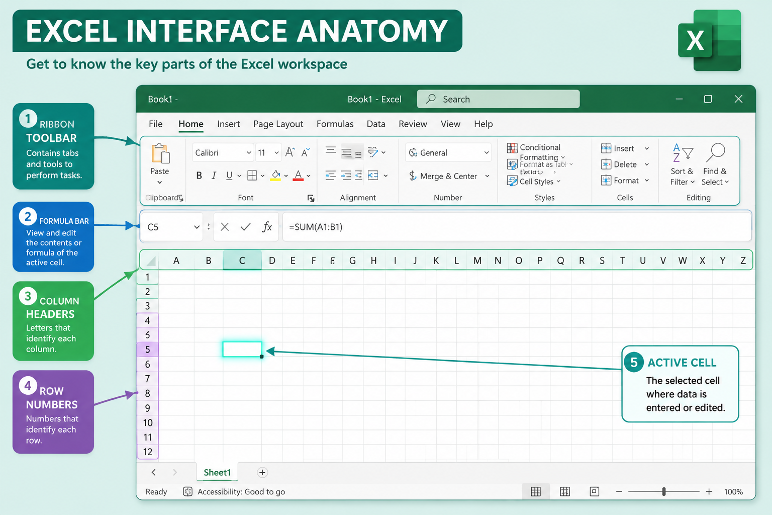Go to the next sheet with the right arrow
772x515 pixels.
(175, 472)
